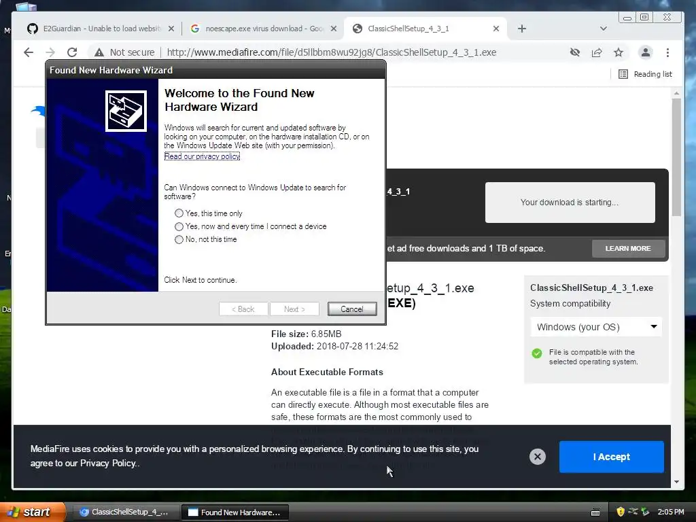Close the E2Guardian tab
The width and height of the screenshot is (696, 522).
click(x=171, y=29)
